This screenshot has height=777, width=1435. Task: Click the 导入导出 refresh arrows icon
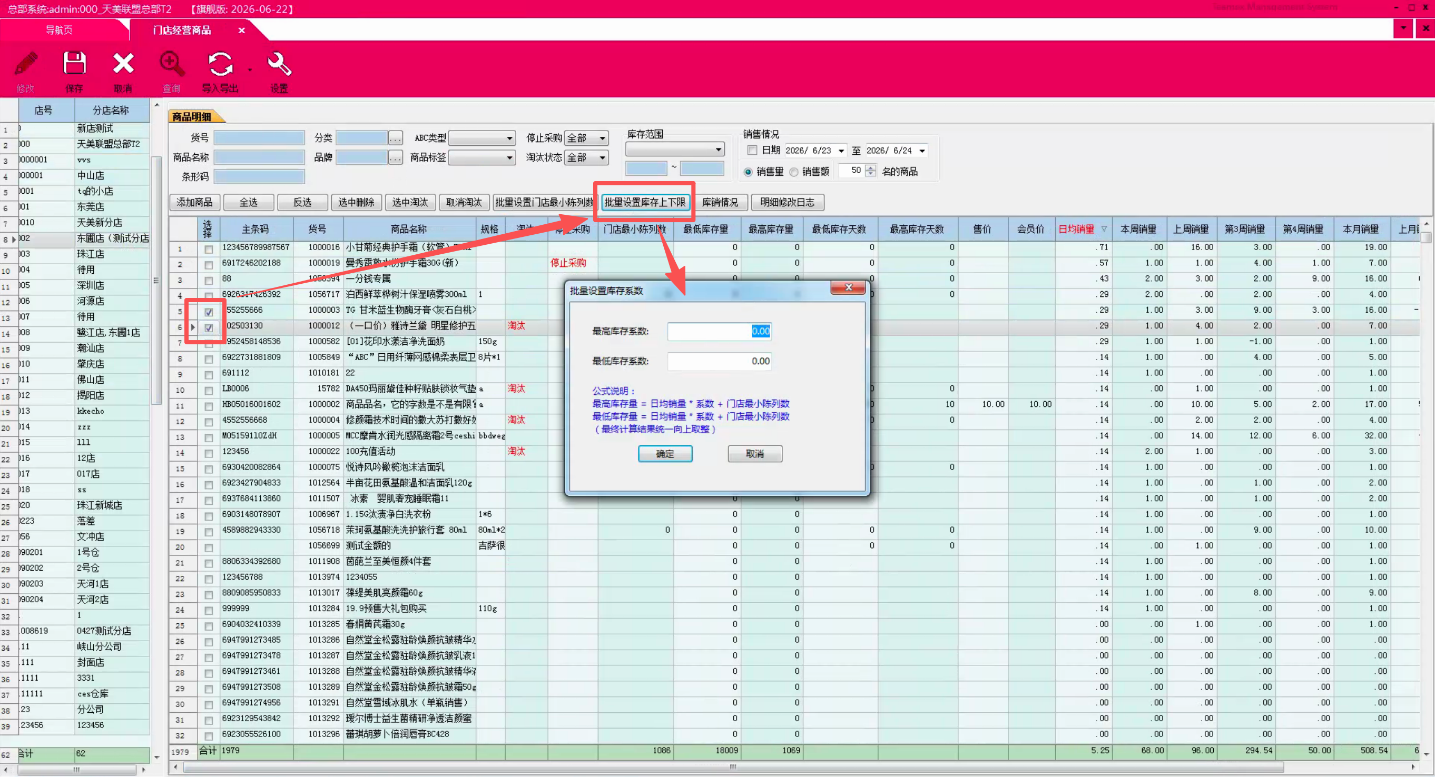pyautogui.click(x=220, y=64)
